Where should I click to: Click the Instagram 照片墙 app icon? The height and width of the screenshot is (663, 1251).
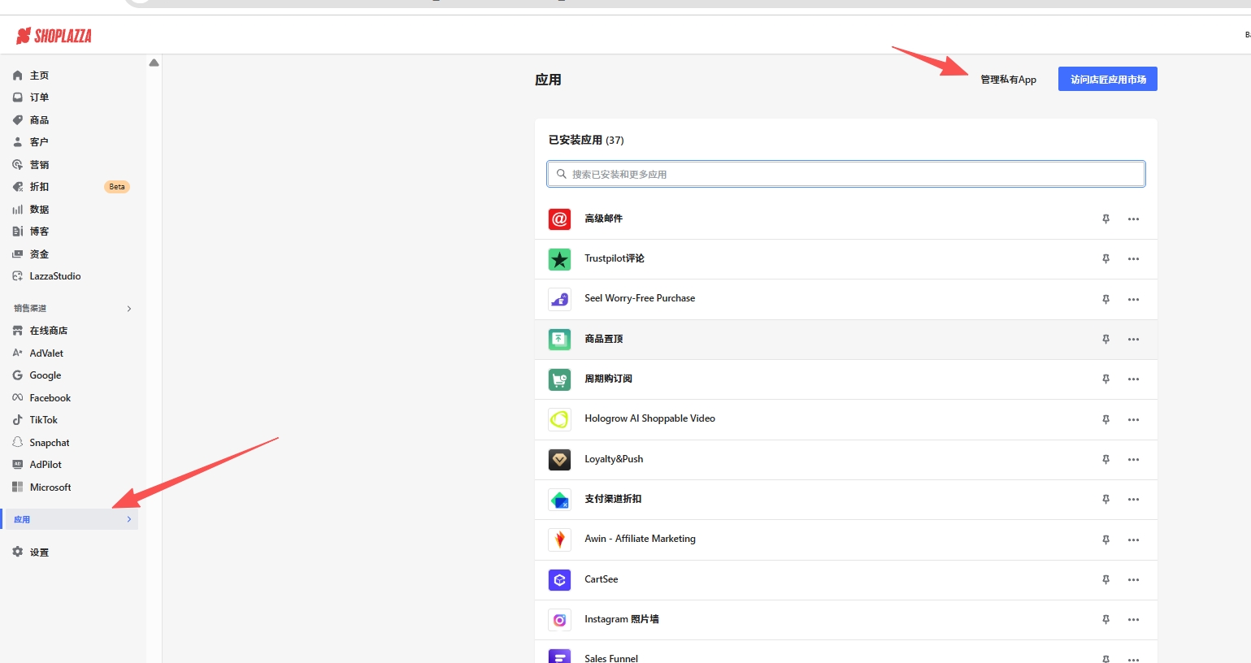click(x=559, y=620)
